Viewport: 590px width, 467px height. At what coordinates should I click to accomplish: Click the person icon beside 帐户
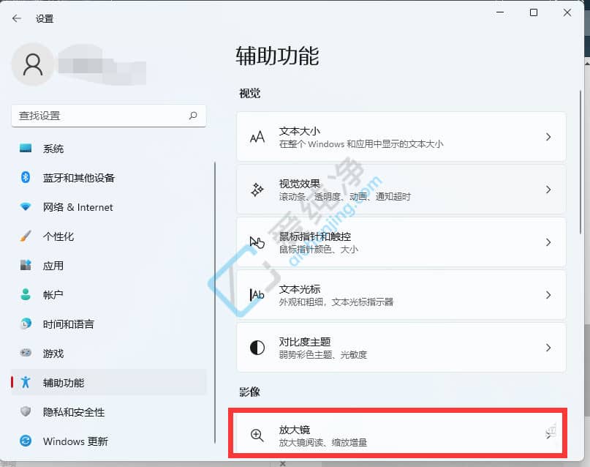(x=26, y=294)
